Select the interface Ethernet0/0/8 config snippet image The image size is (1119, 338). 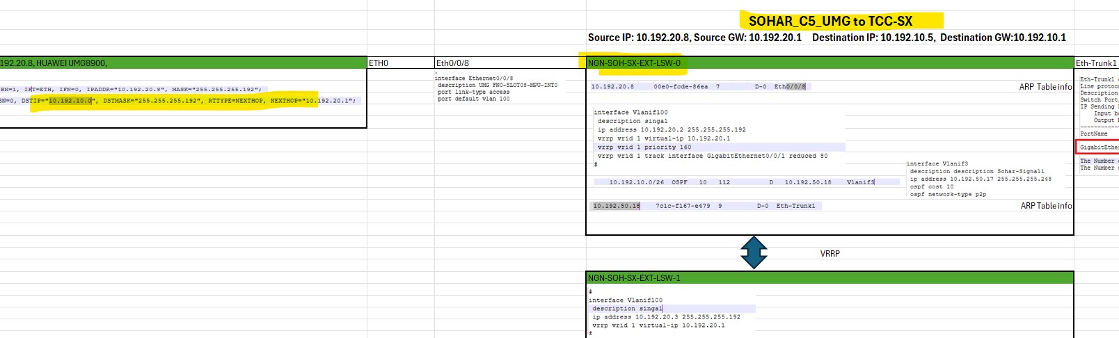[x=496, y=88]
